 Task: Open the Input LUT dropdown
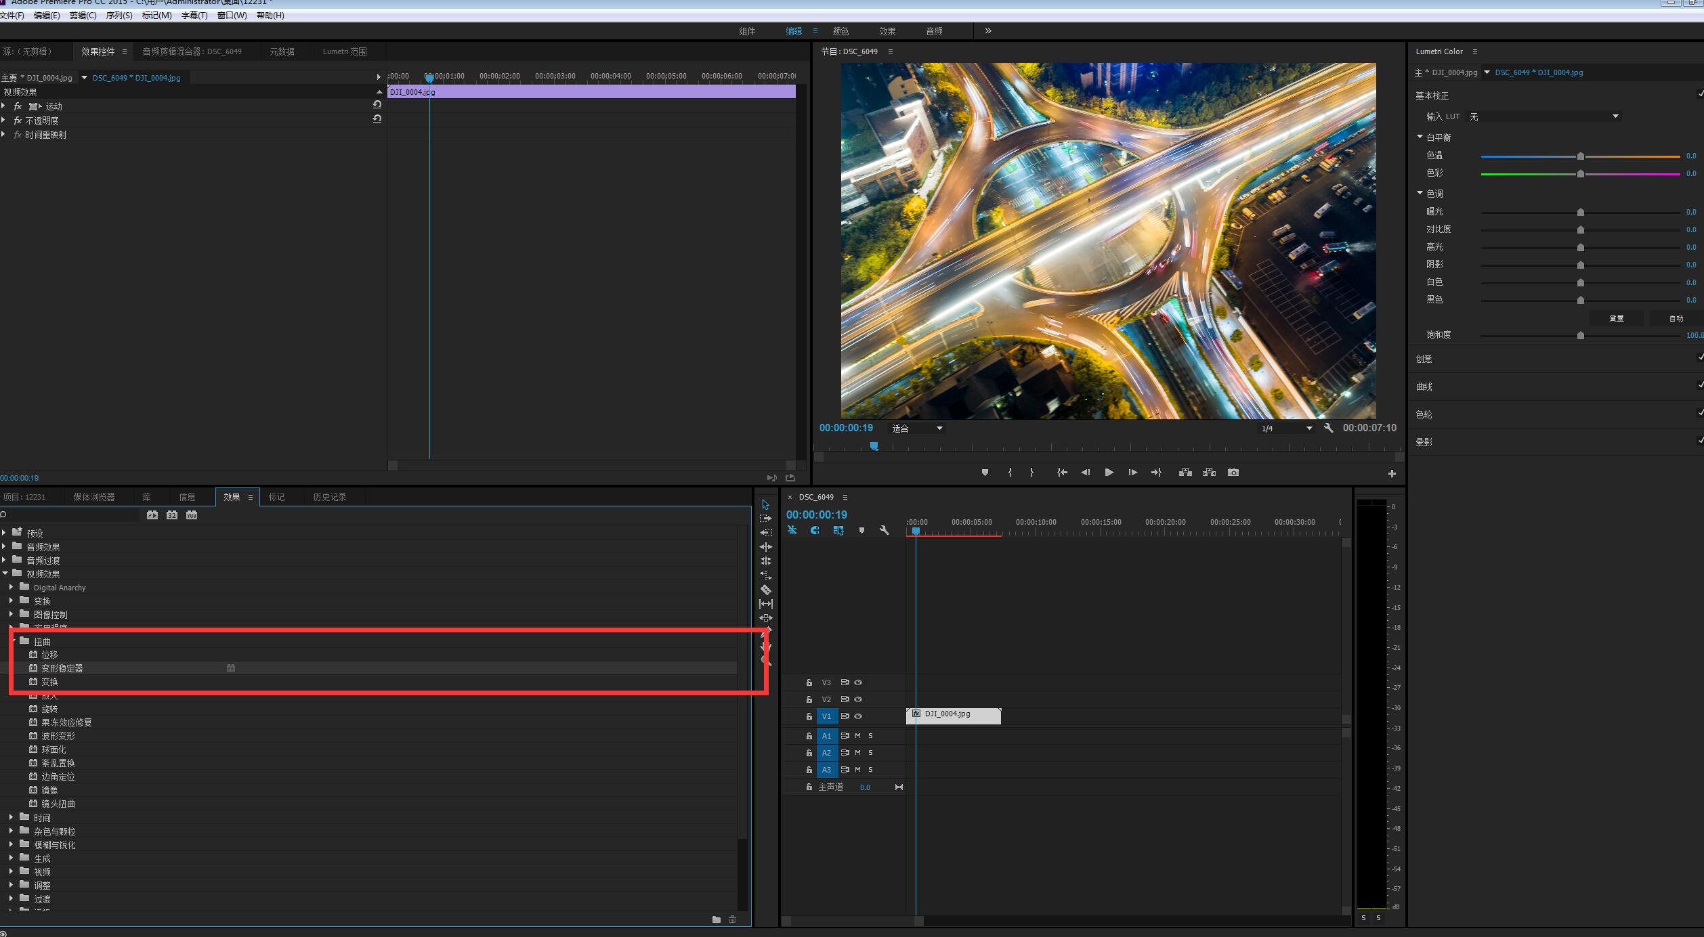(1615, 116)
